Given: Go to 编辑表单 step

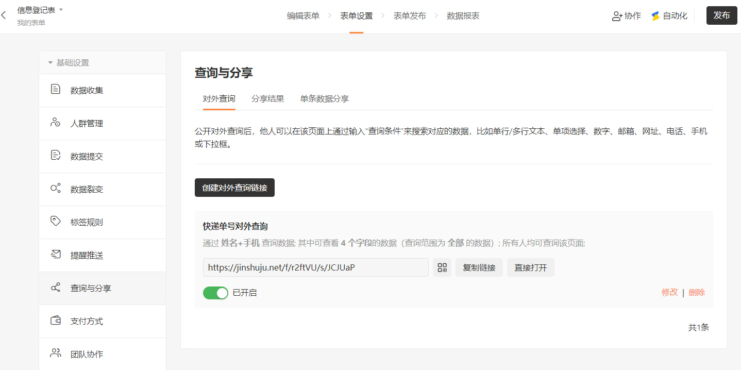Looking at the screenshot, I should (303, 16).
